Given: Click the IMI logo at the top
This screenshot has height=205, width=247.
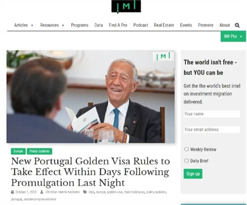Looking at the screenshot, I should click(126, 6).
